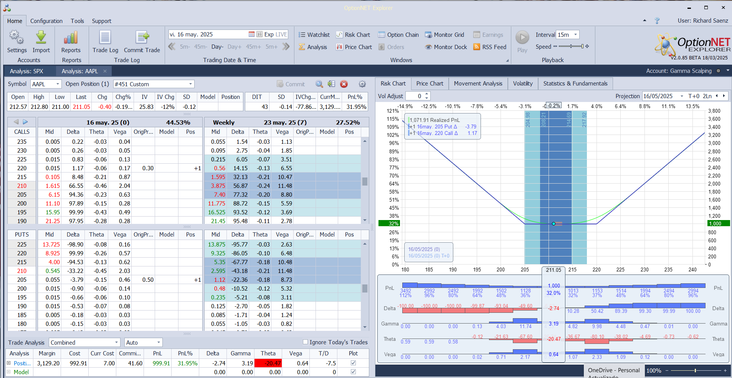Click the green spreadsheet icon beside magnifier

331,84
